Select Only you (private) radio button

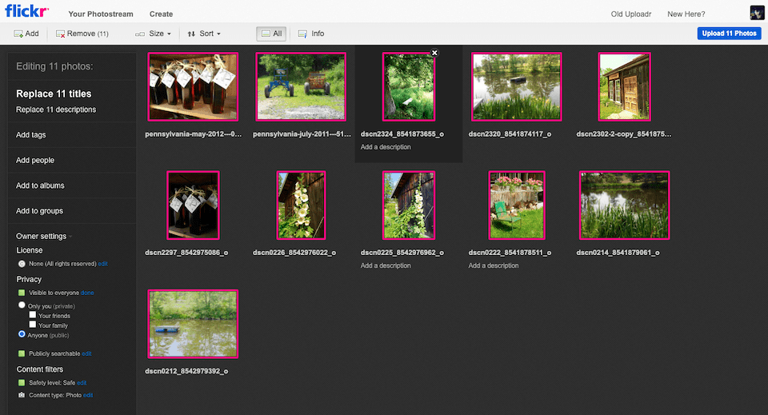pos(22,305)
